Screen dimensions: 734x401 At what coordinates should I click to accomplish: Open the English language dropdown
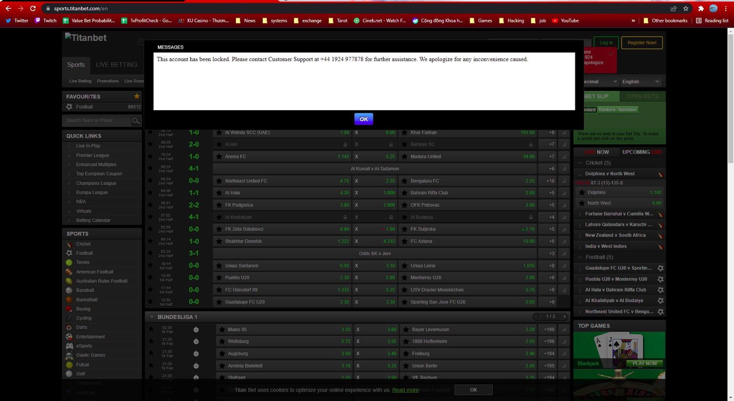pos(640,82)
